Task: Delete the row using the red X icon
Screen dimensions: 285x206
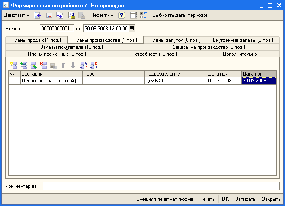Action: (x=43, y=65)
